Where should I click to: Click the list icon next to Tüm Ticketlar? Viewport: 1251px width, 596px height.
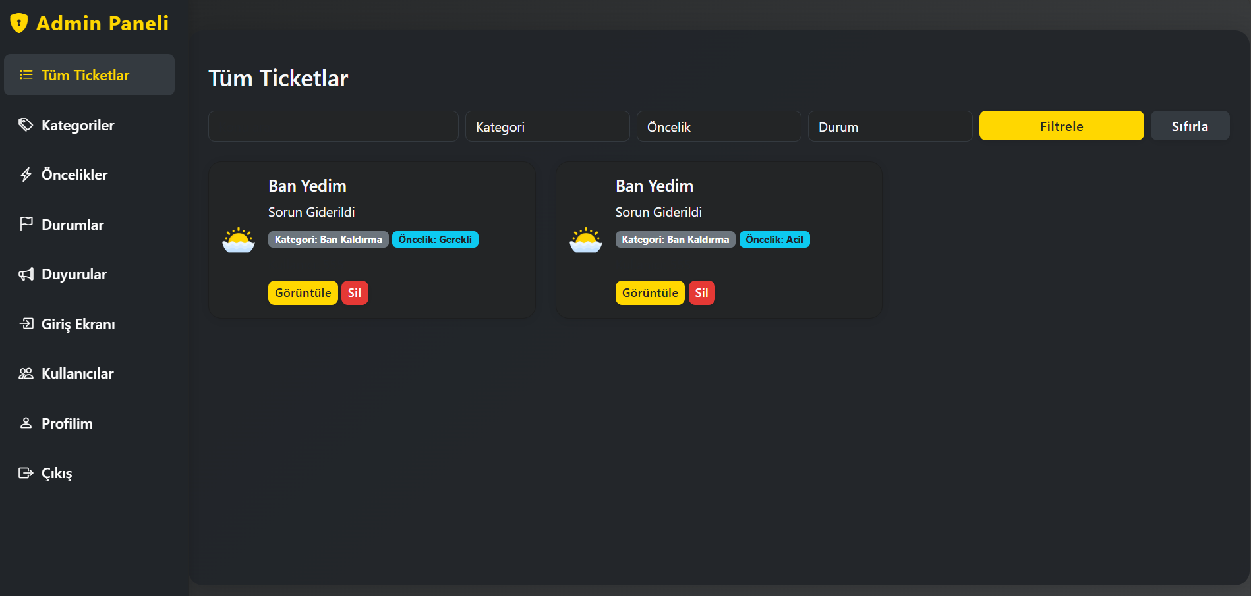point(26,75)
